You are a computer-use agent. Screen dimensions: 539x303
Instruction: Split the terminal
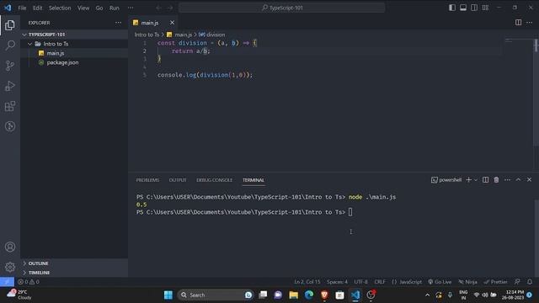point(485,179)
